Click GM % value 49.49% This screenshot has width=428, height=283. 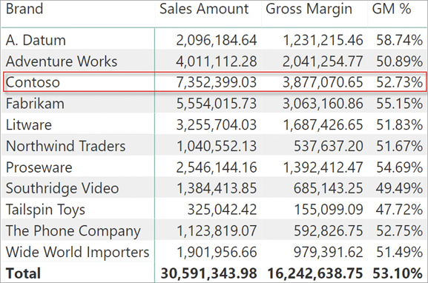[x=400, y=189]
